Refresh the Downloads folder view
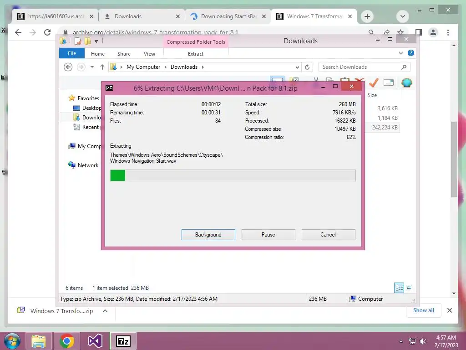466x350 pixels. click(307, 67)
